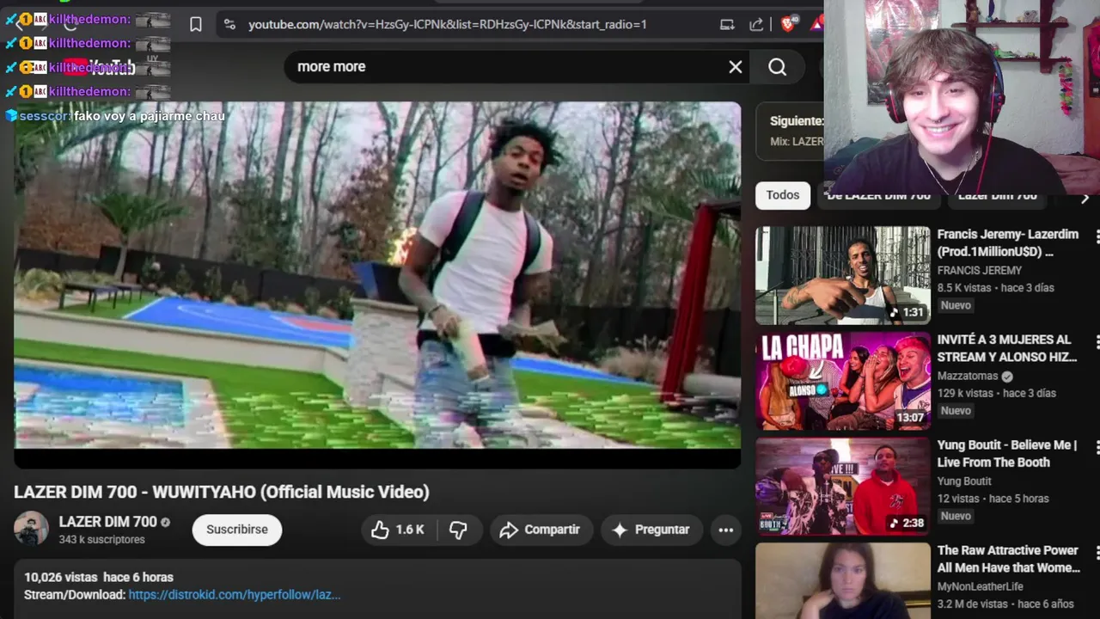Open LAZER DIM 700 channel name under the video
The height and width of the screenshot is (619, 1100).
point(107,522)
